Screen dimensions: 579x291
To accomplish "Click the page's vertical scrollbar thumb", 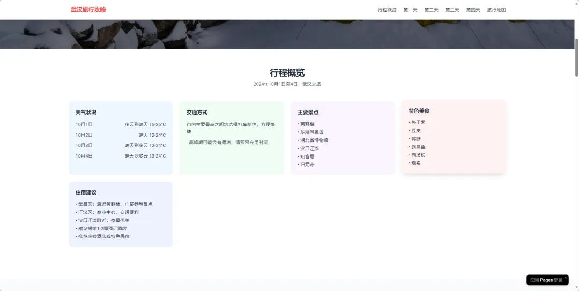I will click(576, 59).
